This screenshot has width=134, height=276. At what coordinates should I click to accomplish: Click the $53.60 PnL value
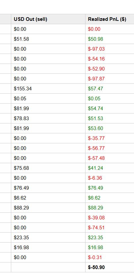(95, 128)
